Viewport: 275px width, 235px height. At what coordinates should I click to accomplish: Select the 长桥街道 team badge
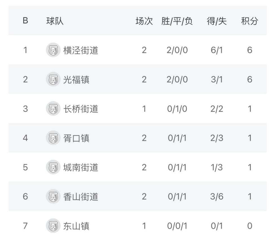point(53,109)
